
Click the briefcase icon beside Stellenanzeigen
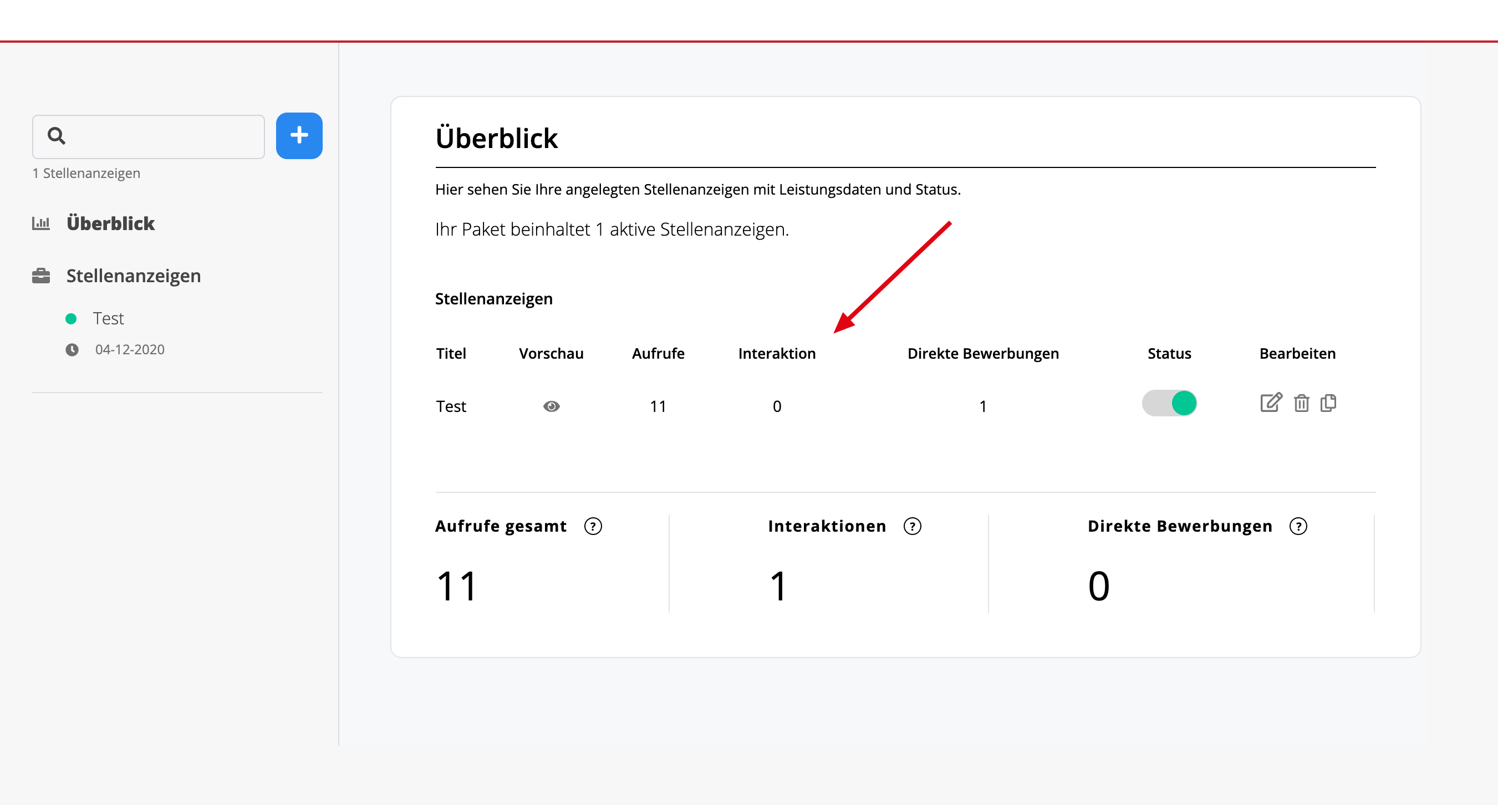tap(40, 276)
